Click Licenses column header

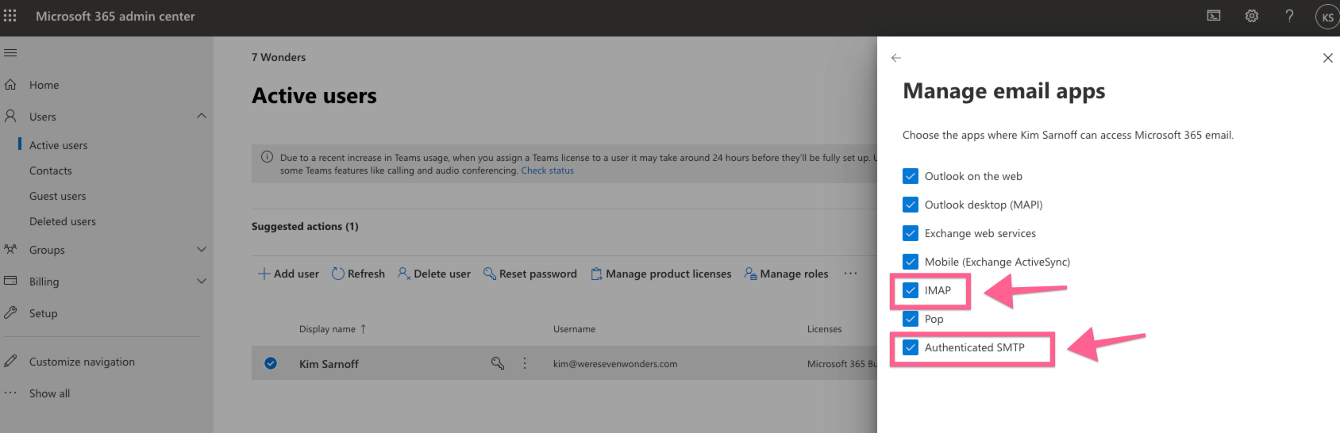tap(825, 329)
